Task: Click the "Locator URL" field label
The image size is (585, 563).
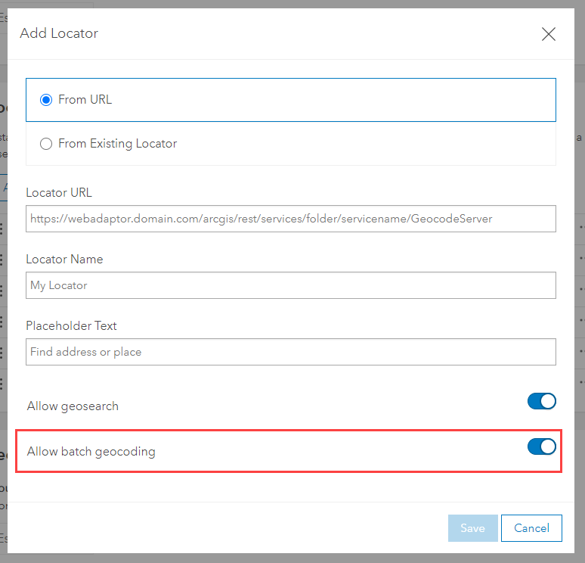Action: click(59, 192)
